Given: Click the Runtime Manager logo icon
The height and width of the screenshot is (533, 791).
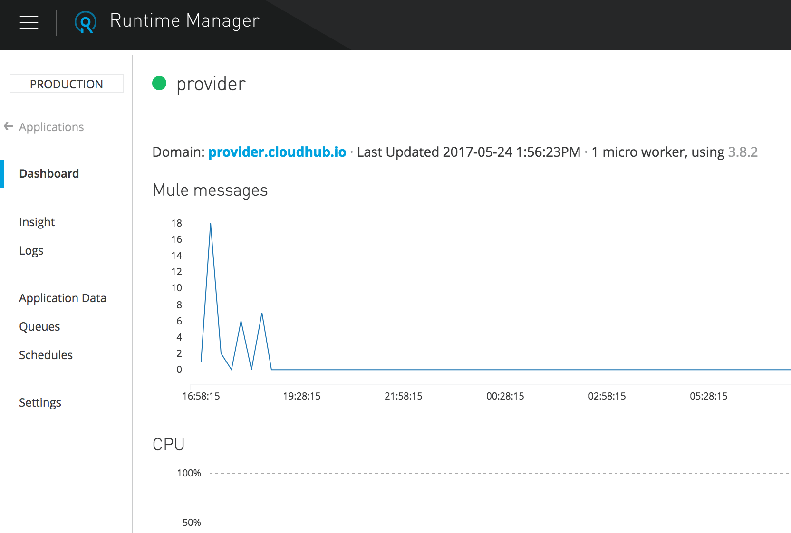Looking at the screenshot, I should (86, 22).
